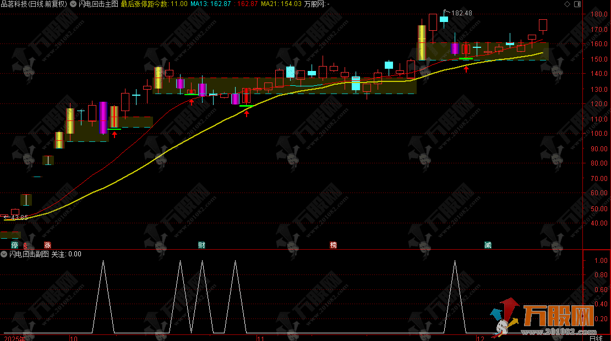This screenshot has height=341, width=611.
Task: Click the 182.48 high price flag
Action: tap(460, 13)
